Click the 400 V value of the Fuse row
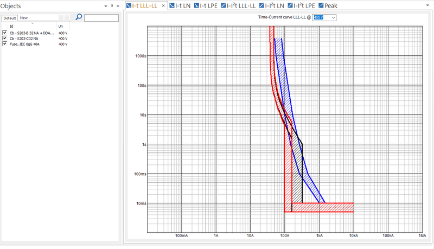Image resolution: width=434 pixels, height=249 pixels. click(63, 44)
